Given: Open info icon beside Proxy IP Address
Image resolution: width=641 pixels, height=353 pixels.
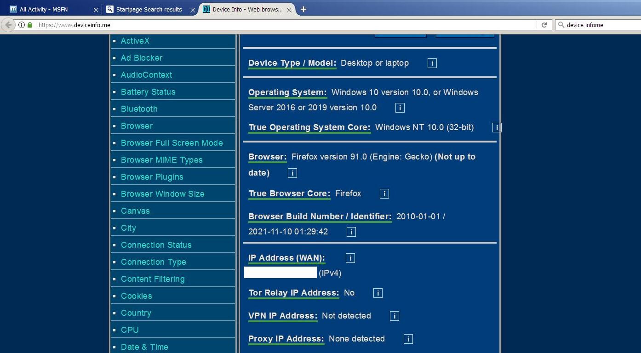Looking at the screenshot, I should (408, 339).
